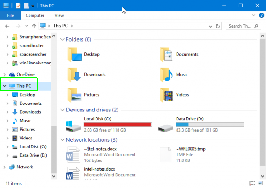This screenshot has height=188, width=266.
Task: Click the Help question mark icon
Action: (x=261, y=15)
